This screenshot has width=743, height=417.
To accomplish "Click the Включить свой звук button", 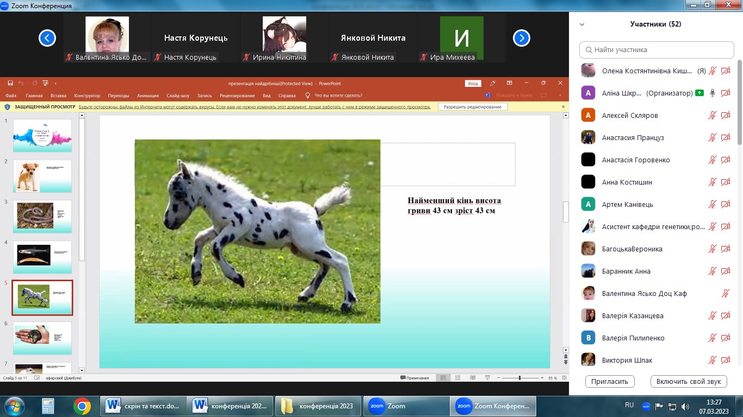I will coord(689,381).
